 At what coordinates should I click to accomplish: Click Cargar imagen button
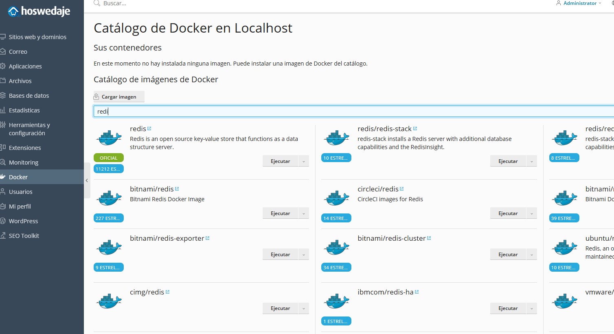tap(119, 97)
